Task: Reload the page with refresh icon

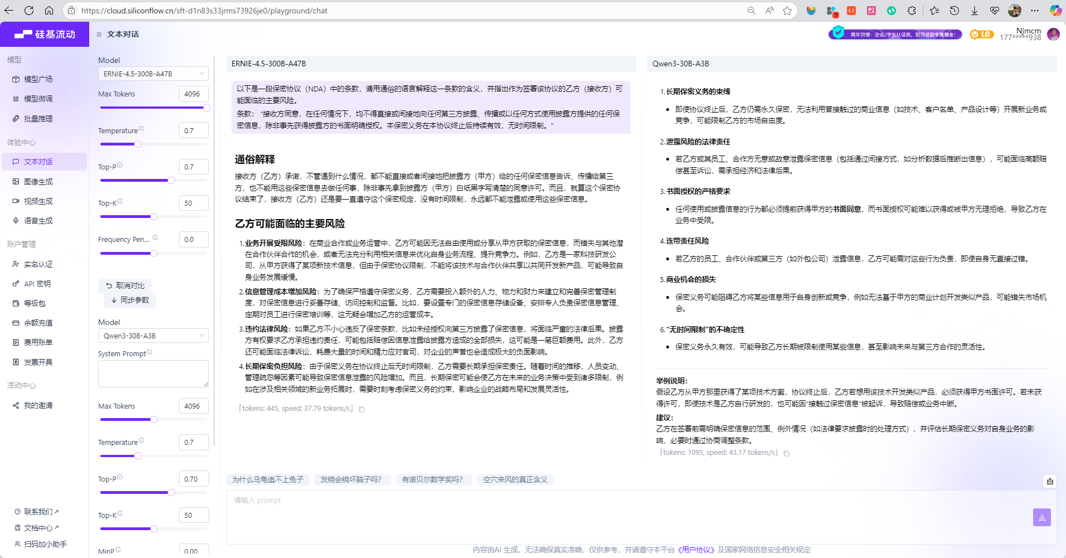Action: [29, 11]
